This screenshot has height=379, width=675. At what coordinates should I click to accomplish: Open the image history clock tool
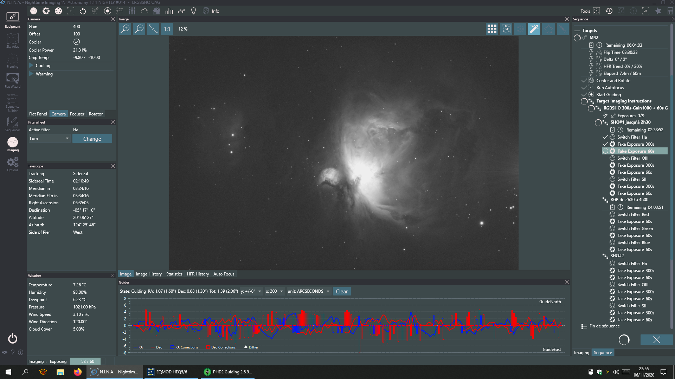609,11
